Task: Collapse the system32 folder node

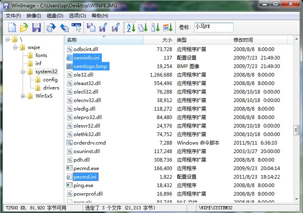Action: click(23, 72)
